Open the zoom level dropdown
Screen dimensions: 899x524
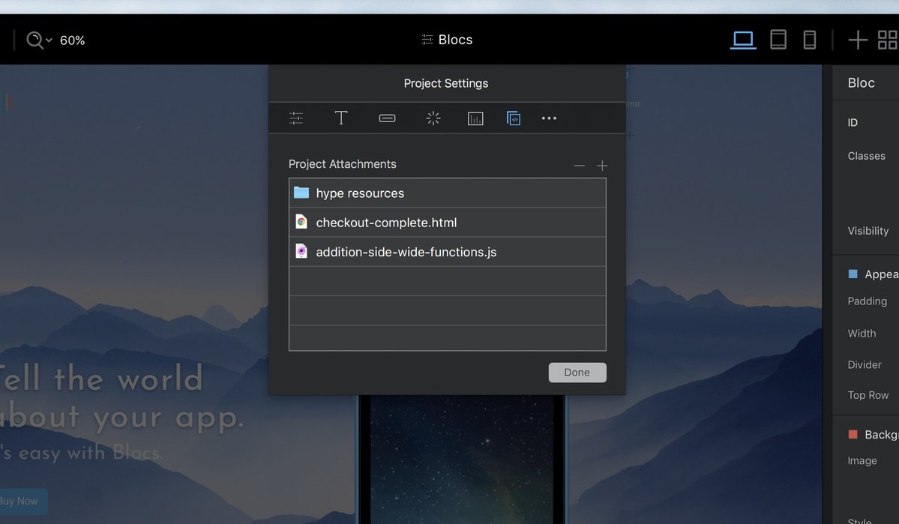click(x=39, y=40)
